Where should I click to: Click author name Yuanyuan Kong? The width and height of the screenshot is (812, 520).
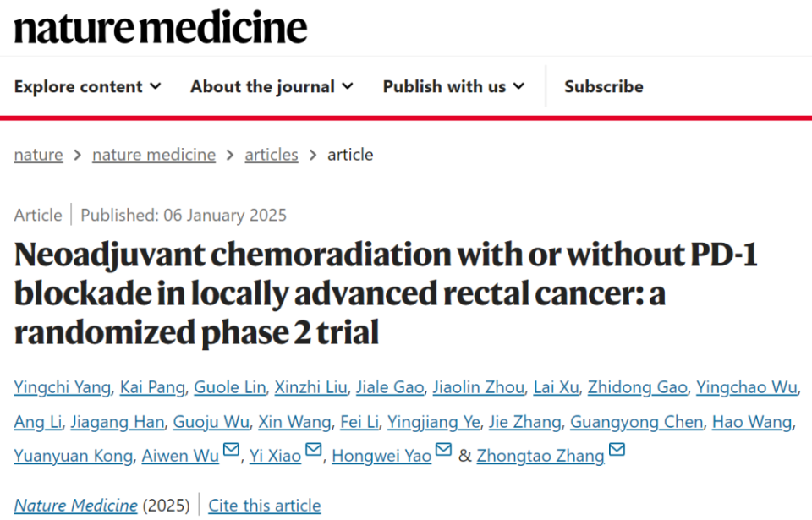73,456
